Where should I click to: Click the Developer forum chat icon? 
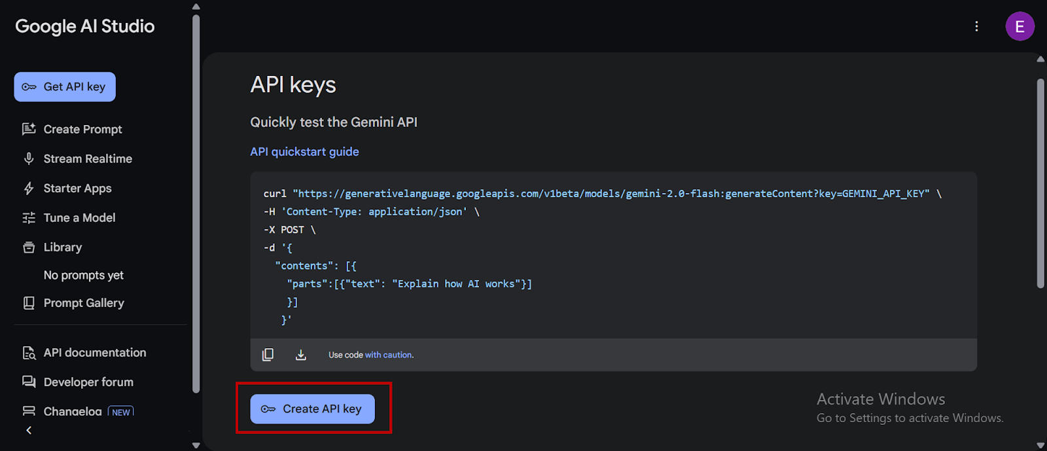pyautogui.click(x=29, y=382)
